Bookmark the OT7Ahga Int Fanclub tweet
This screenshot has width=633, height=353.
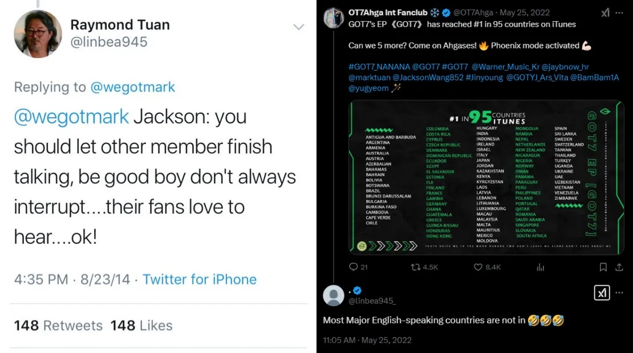click(x=603, y=267)
